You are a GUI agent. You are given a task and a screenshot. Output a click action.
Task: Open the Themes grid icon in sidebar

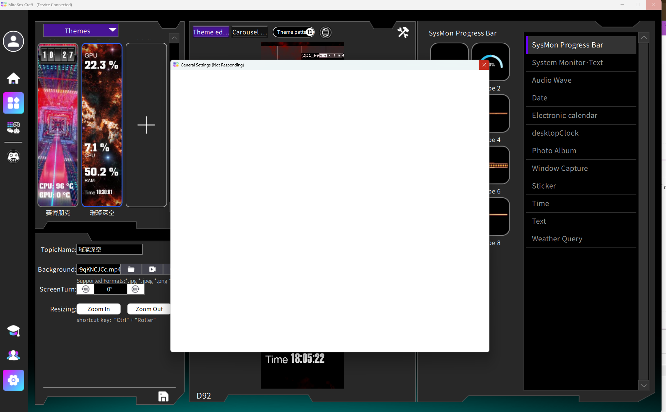[13, 103]
